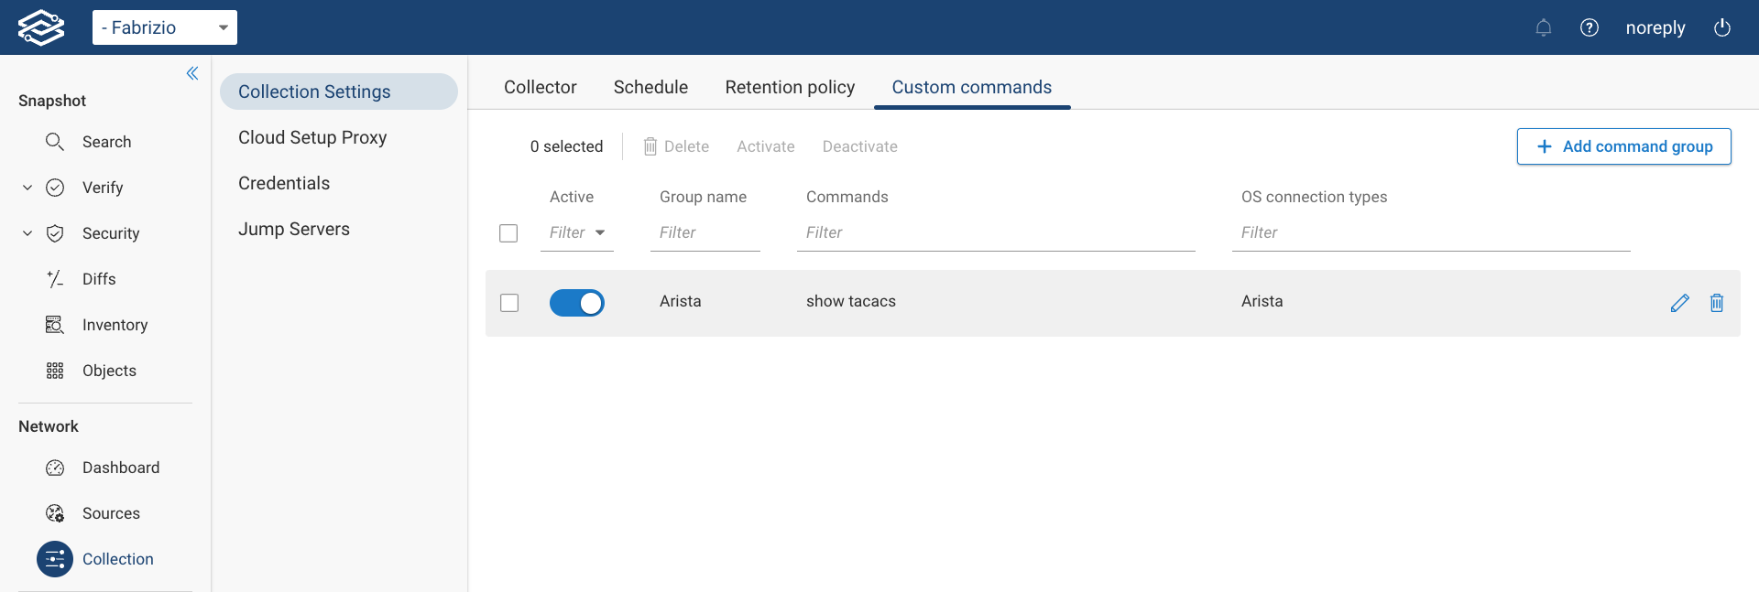Image resolution: width=1759 pixels, height=592 pixels.
Task: Open the Network Dashboard link
Action: click(x=121, y=468)
